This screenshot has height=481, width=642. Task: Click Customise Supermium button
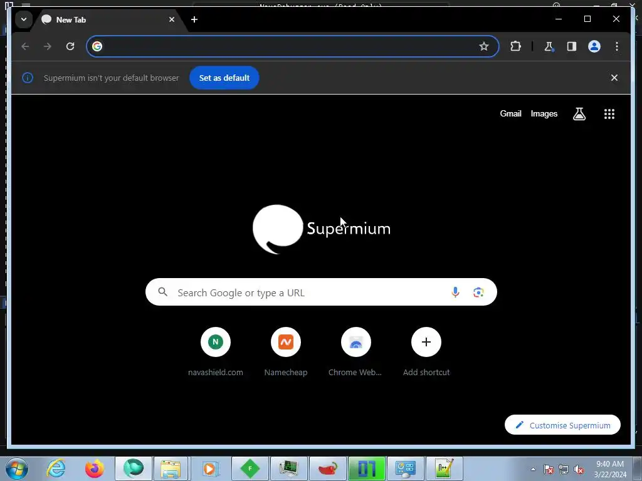point(562,425)
